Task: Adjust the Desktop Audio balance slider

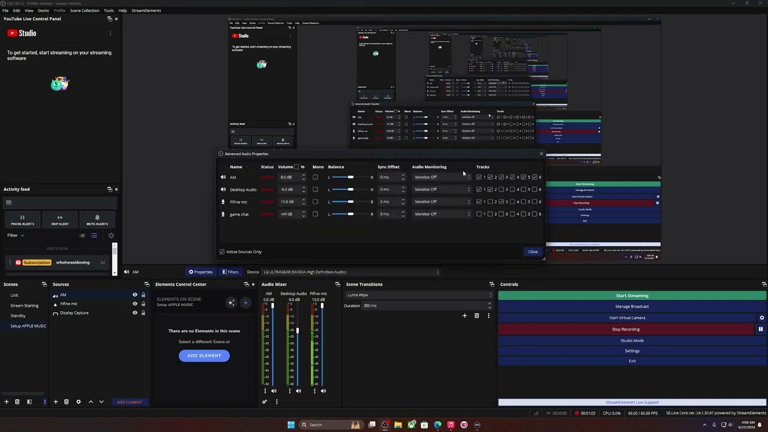Action: [x=350, y=190]
